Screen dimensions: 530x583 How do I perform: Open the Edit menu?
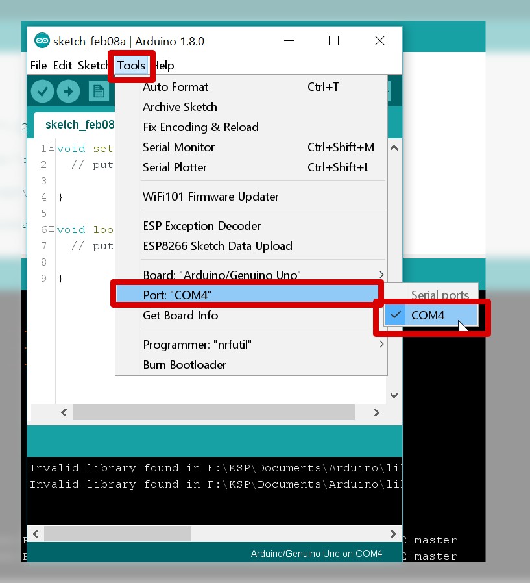[x=62, y=66]
